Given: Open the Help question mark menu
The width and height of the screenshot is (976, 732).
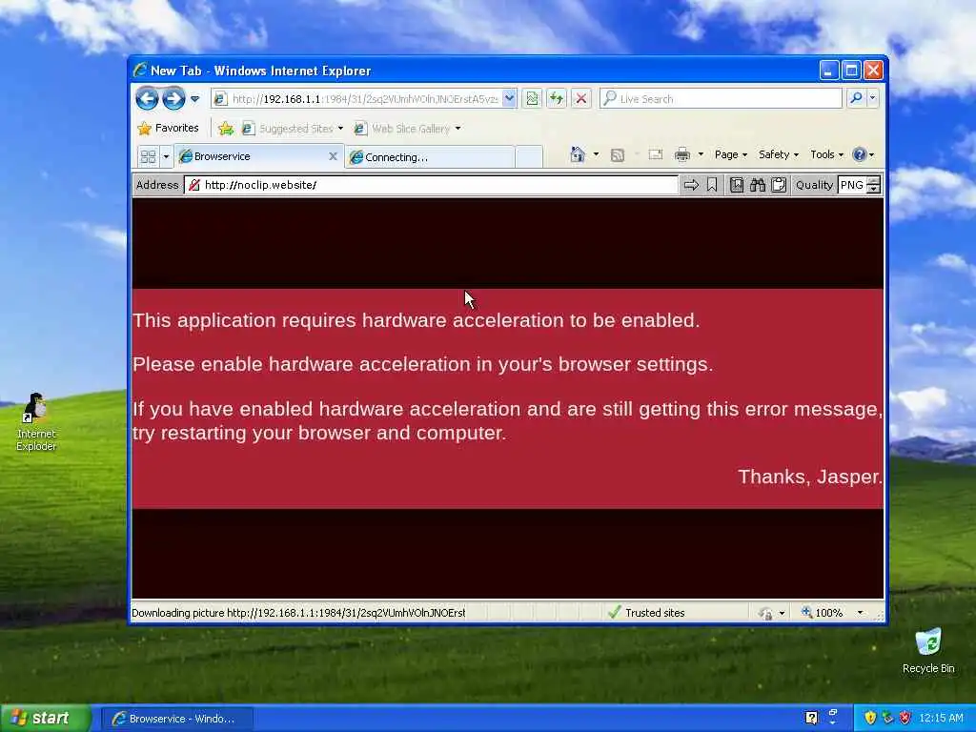Looking at the screenshot, I should (x=863, y=154).
